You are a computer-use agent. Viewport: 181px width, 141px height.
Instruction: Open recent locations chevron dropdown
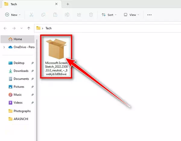point(21,28)
